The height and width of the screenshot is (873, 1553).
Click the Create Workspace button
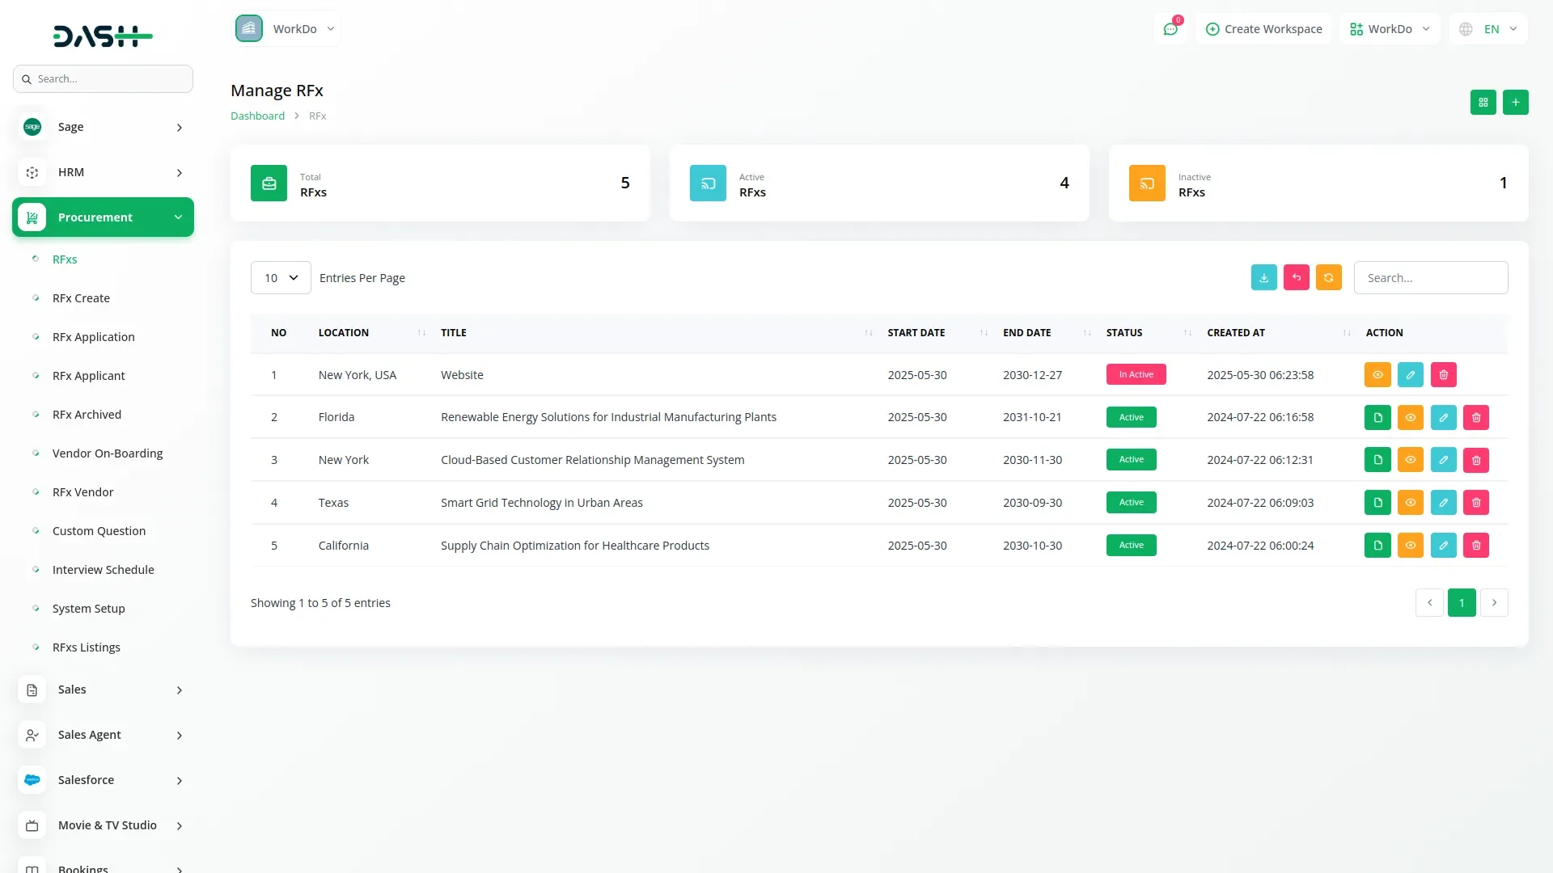pos(1263,29)
